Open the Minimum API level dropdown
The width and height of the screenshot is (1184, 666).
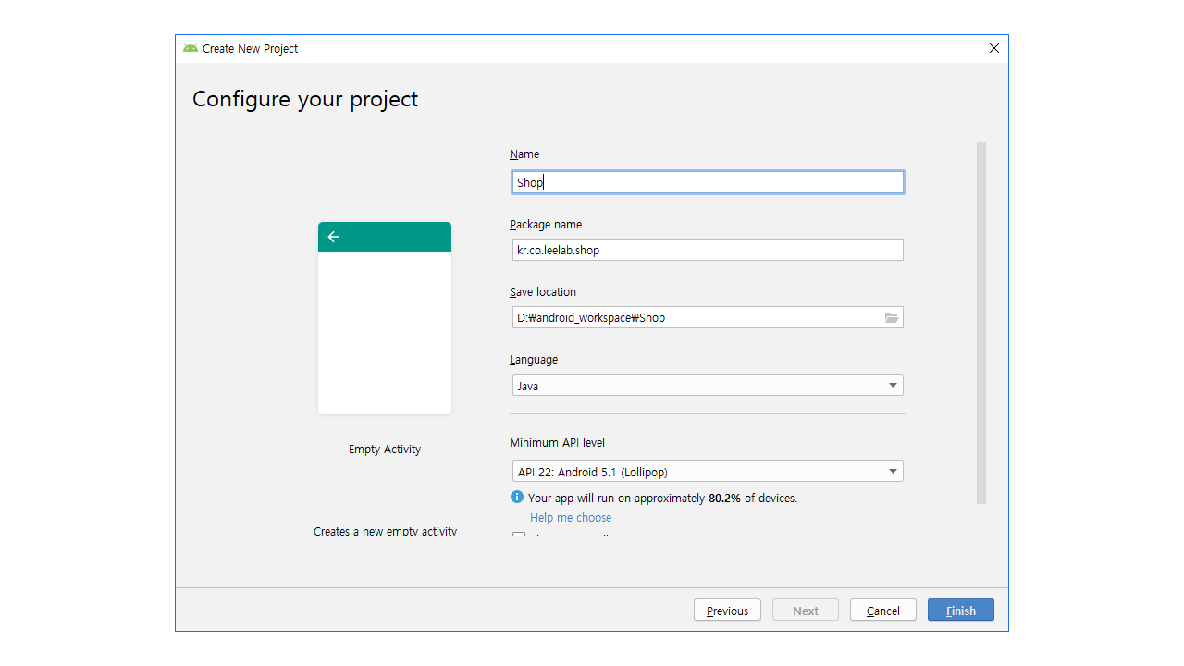(x=893, y=472)
